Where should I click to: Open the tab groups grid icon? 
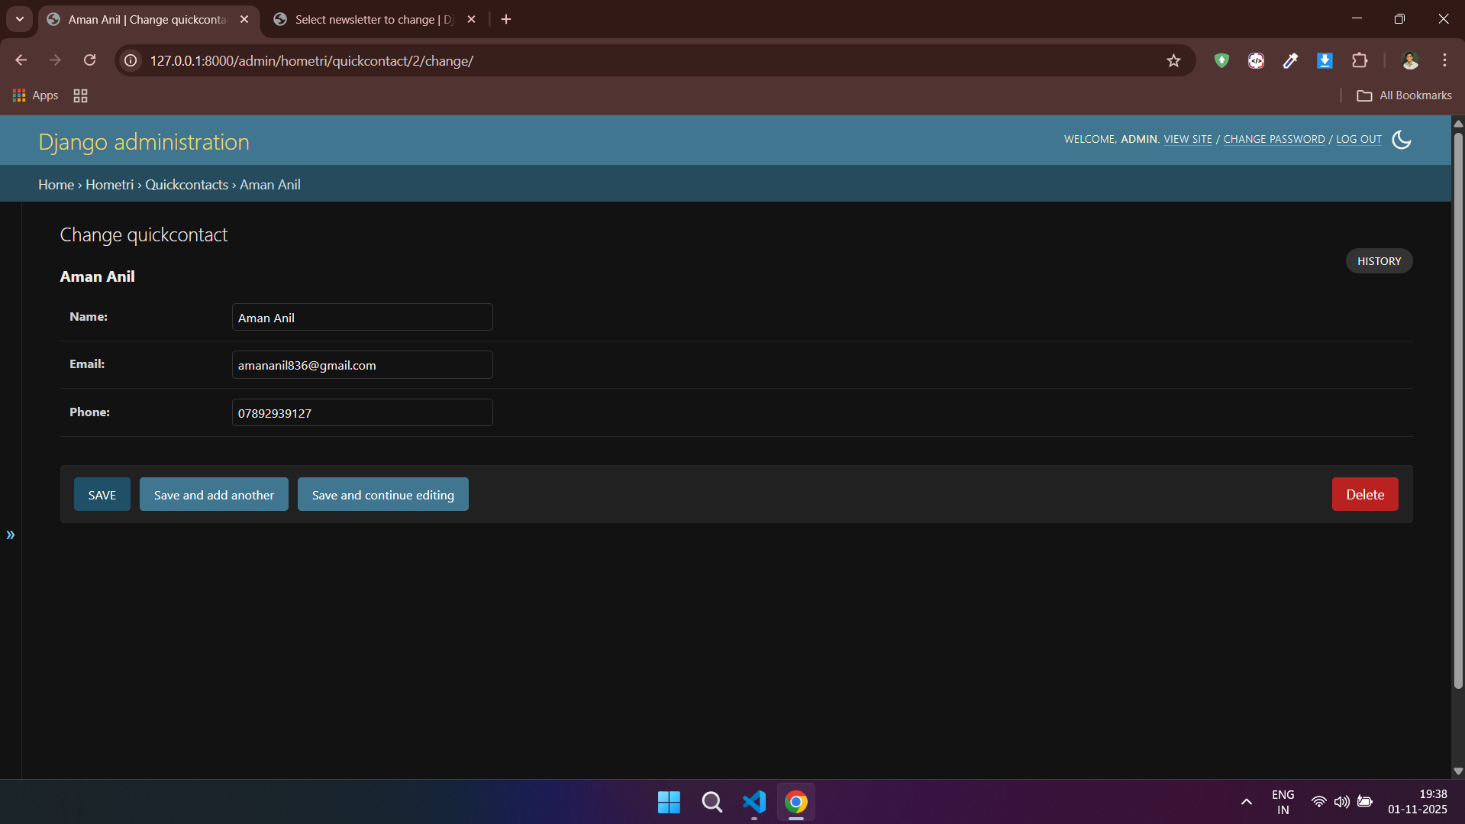pos(80,95)
